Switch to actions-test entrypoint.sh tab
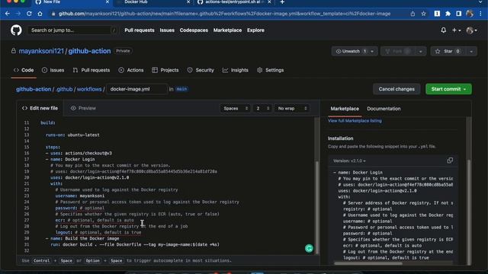The height and width of the screenshot is (274, 488). 233,2
